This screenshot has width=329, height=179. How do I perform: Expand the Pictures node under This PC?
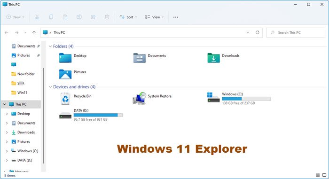(x=7, y=141)
